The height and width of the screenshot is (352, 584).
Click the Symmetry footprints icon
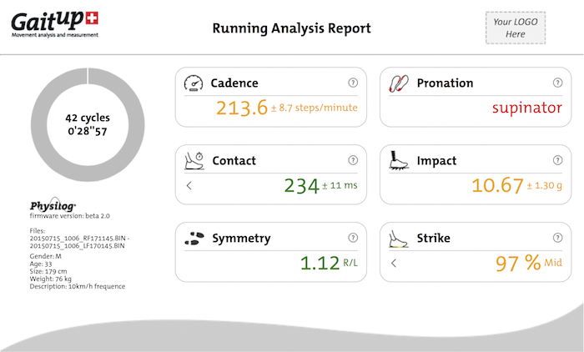[x=194, y=239]
